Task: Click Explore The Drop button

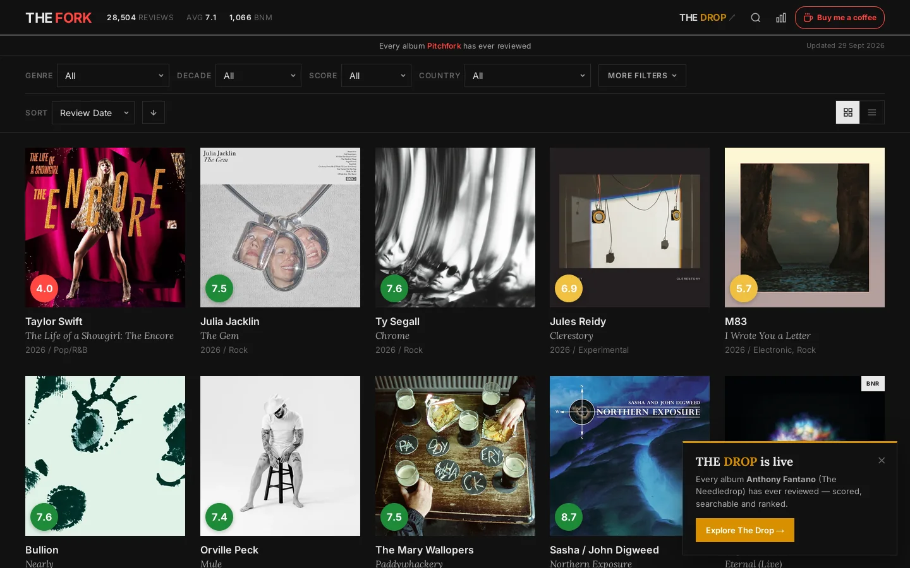Action: [x=745, y=530]
